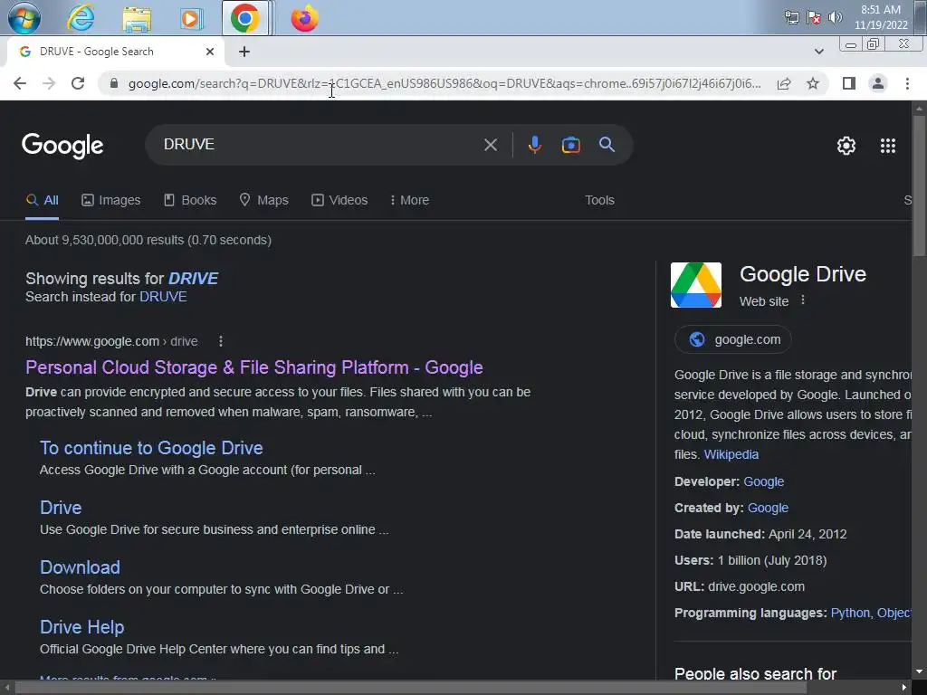Switch to Maps results

263,200
